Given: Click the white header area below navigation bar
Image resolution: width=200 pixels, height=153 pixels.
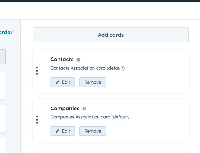Looking at the screenshot, I should click(100, 11).
